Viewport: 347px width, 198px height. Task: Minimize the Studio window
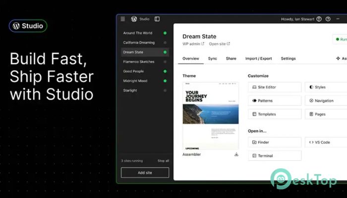tap(338, 19)
